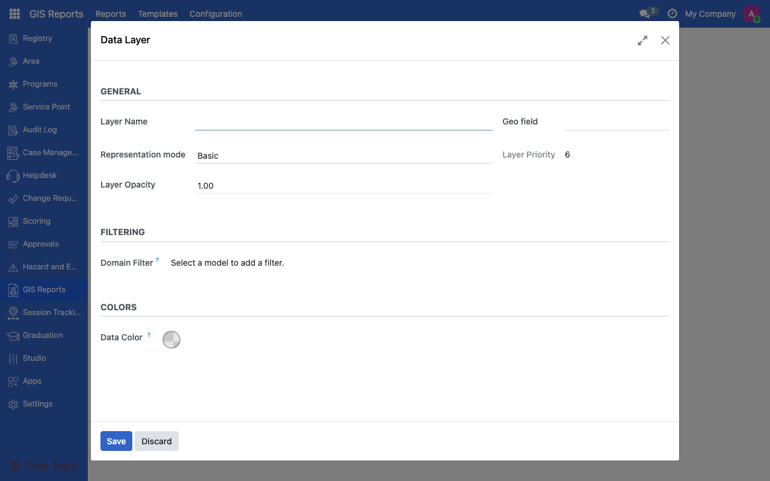Viewport: 770px width, 481px height.
Task: Close the Data Layer dialog
Action: pos(665,40)
